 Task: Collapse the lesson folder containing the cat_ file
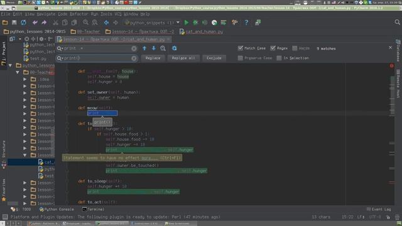pyautogui.click(x=25, y=155)
